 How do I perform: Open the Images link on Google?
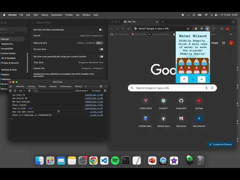coord(214,43)
